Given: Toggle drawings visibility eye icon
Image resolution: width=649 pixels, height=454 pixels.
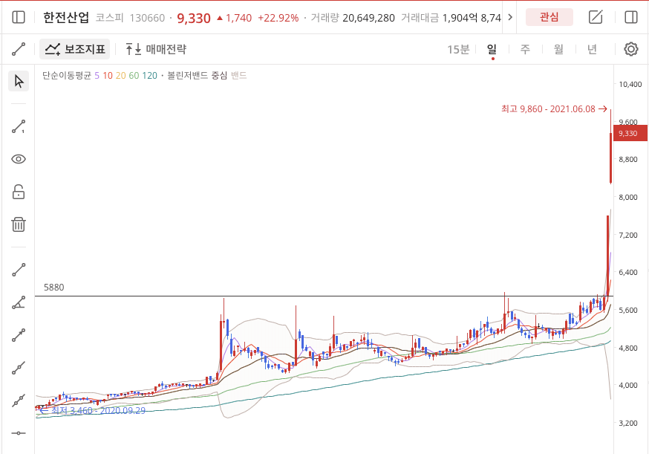Looking at the screenshot, I should pos(19,159).
